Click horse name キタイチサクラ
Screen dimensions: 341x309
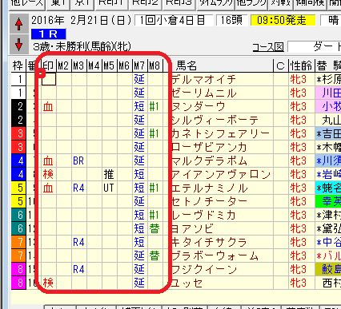[x=209, y=242]
